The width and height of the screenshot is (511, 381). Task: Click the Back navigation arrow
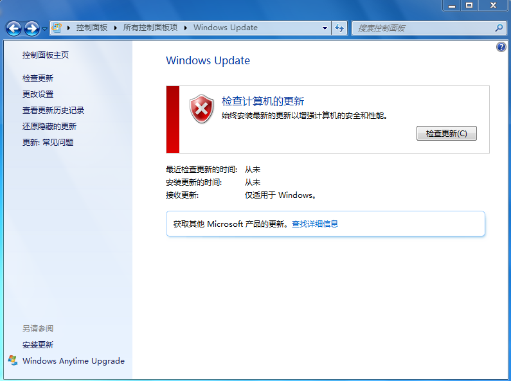tap(13, 29)
